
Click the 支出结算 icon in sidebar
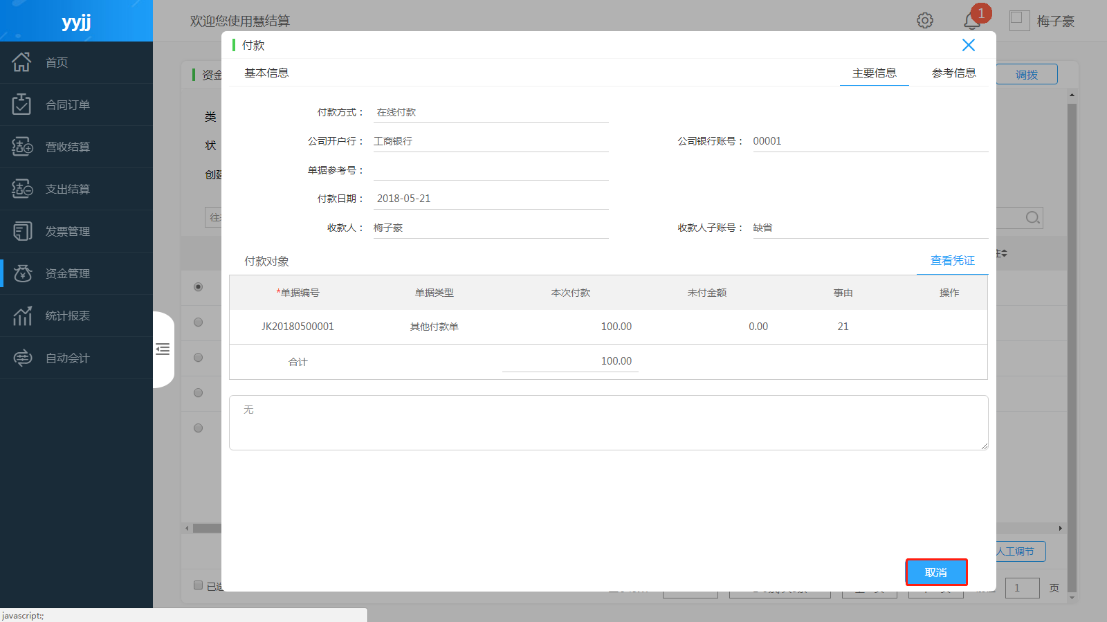[x=22, y=189]
